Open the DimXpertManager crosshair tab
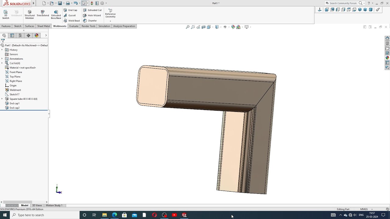 (28, 36)
